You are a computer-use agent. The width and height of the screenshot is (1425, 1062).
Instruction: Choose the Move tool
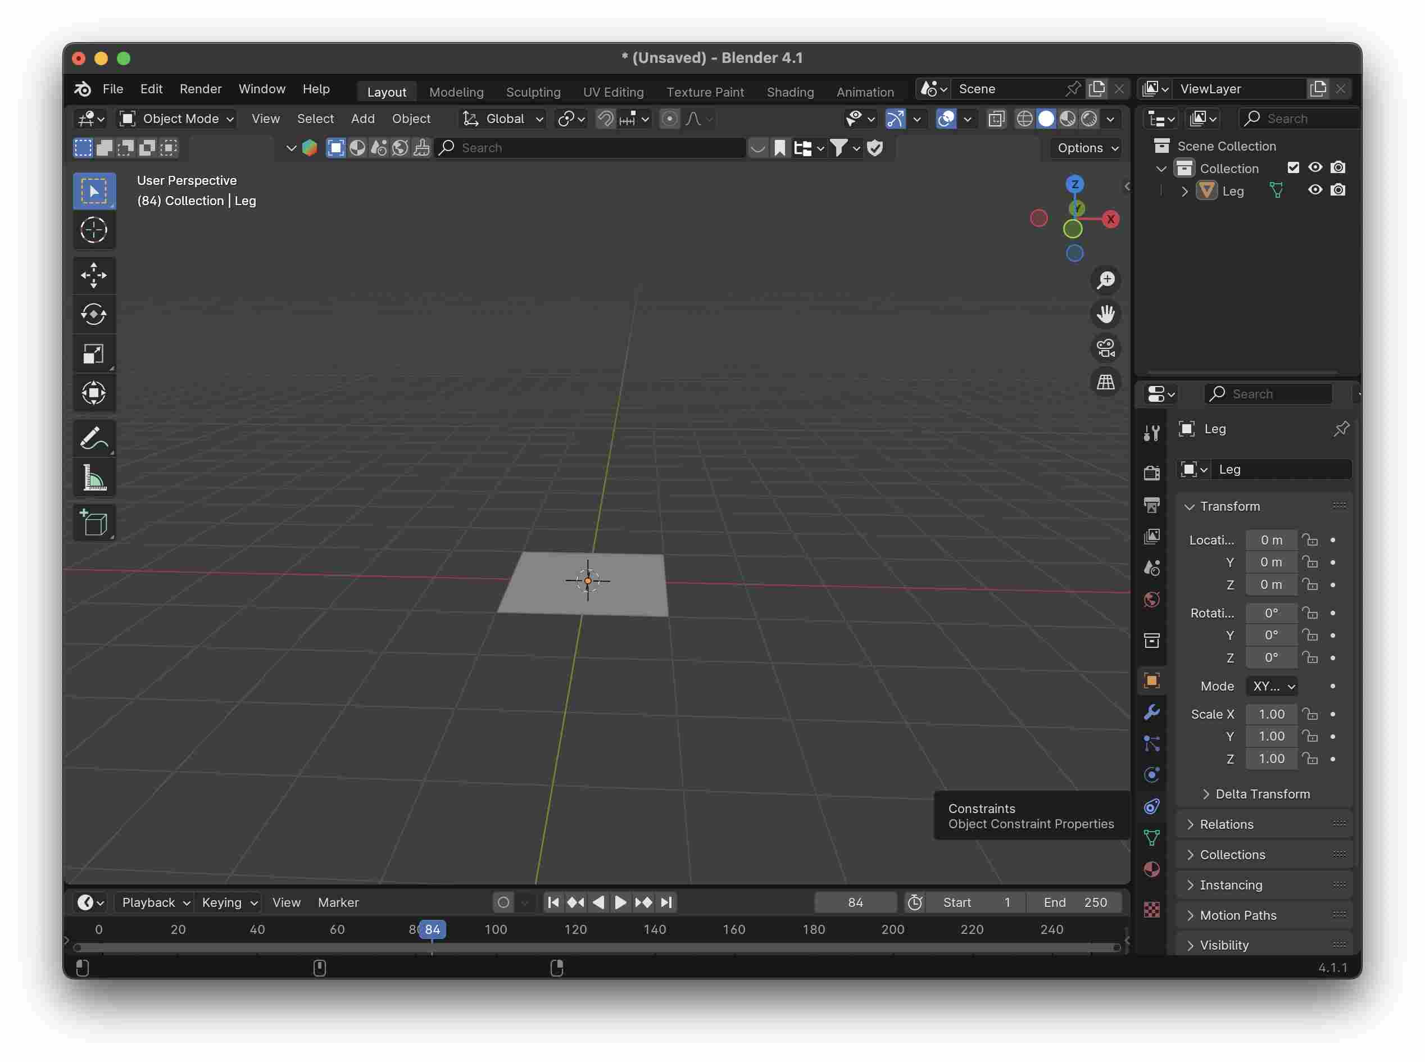(x=94, y=275)
